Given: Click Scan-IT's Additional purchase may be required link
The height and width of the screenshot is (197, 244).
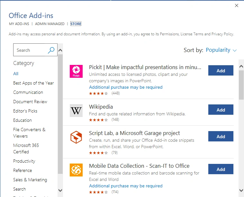Looking at the screenshot, I should click(x=126, y=186).
